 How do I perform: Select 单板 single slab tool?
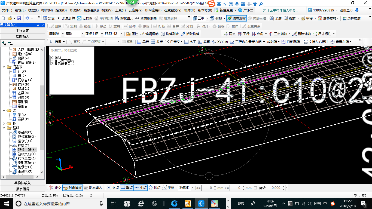[x=143, y=42]
